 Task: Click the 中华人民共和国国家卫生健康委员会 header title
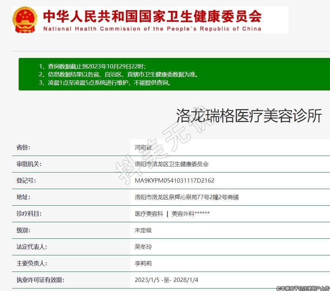[152, 16]
